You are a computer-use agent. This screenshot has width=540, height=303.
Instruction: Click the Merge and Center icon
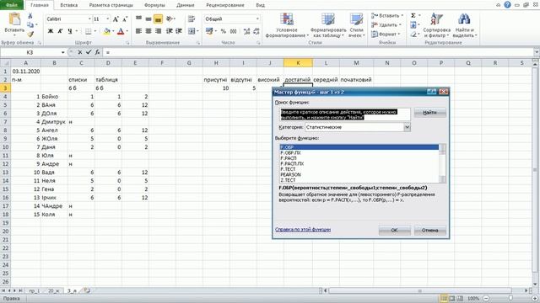click(x=192, y=31)
